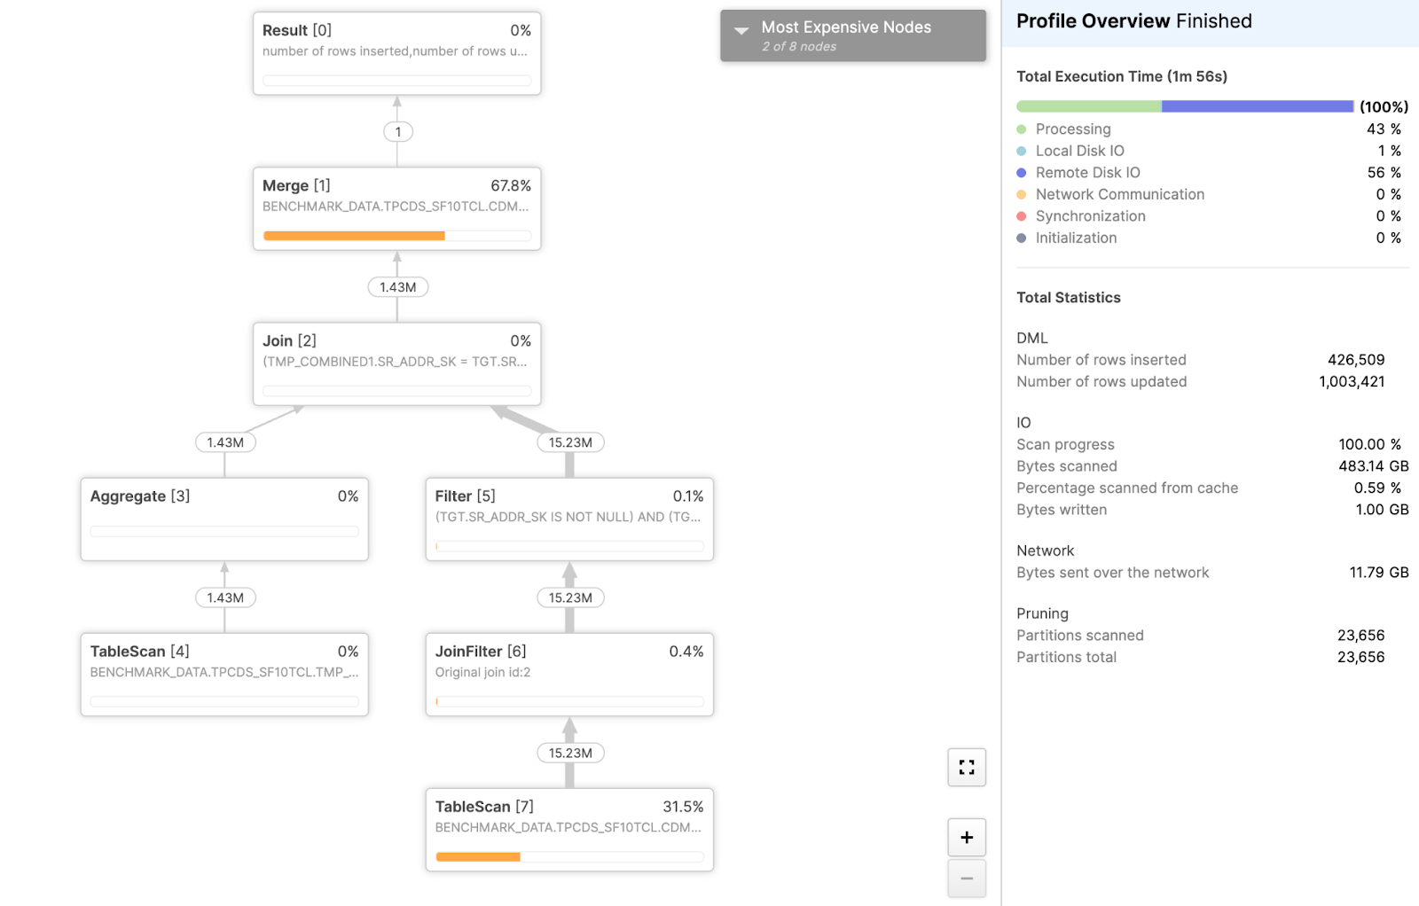Open the Join [2] node details
Screen dimensions: 1419x906
click(396, 363)
